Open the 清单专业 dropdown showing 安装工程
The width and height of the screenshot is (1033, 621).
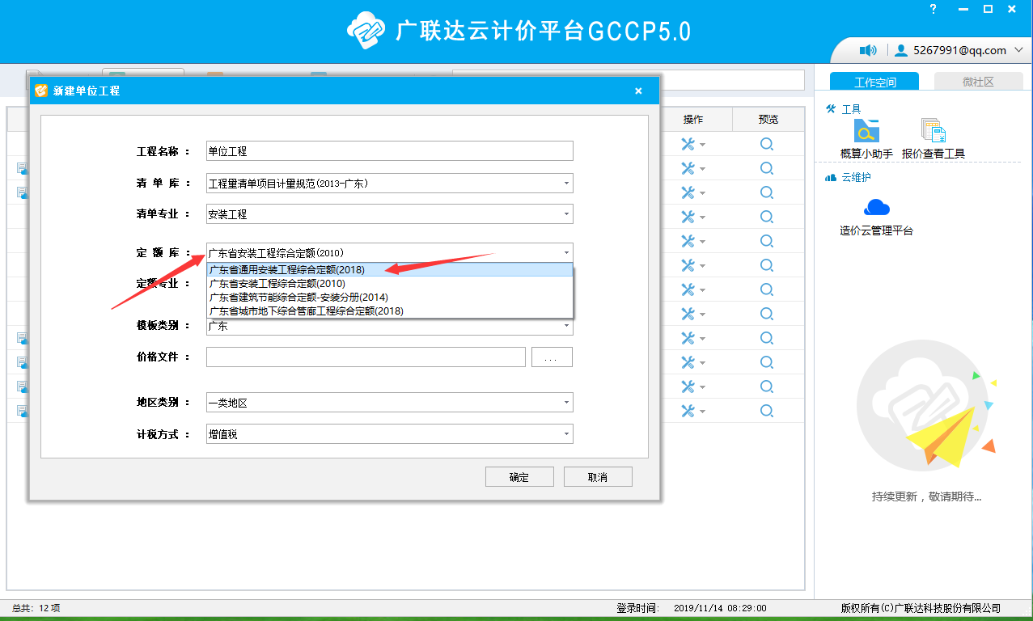(x=390, y=214)
